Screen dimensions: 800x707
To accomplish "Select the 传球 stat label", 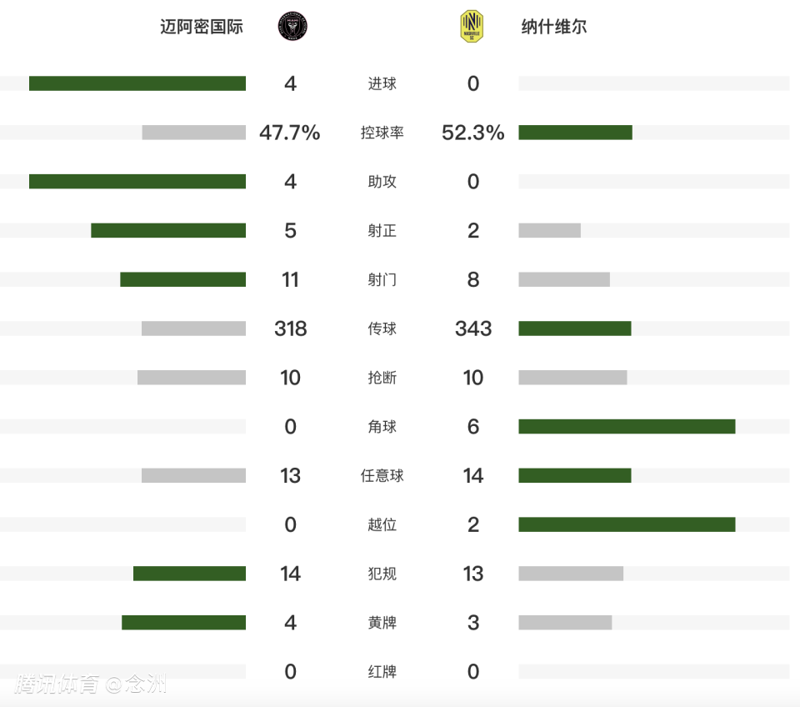I will [382, 328].
